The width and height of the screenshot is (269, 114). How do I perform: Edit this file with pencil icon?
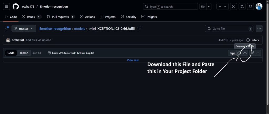[x=252, y=53]
